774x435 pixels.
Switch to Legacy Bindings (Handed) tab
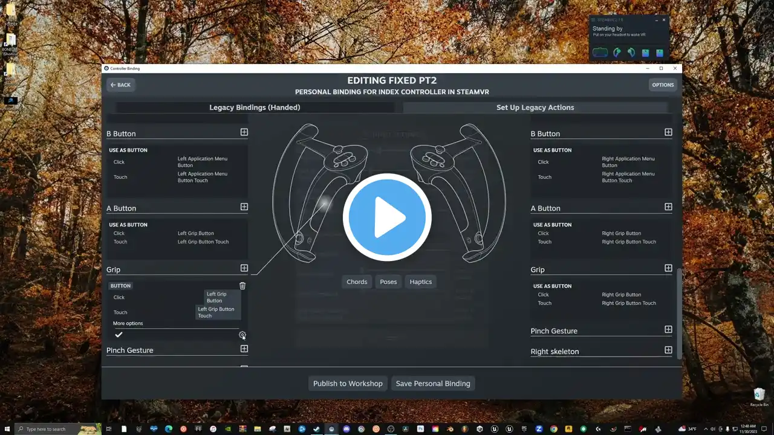(255, 108)
